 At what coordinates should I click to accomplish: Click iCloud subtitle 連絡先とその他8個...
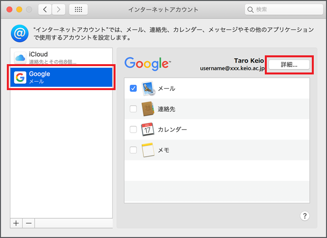[x=52, y=62]
